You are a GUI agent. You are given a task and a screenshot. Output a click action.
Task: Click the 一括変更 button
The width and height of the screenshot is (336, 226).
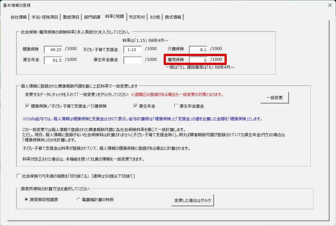point(274,98)
